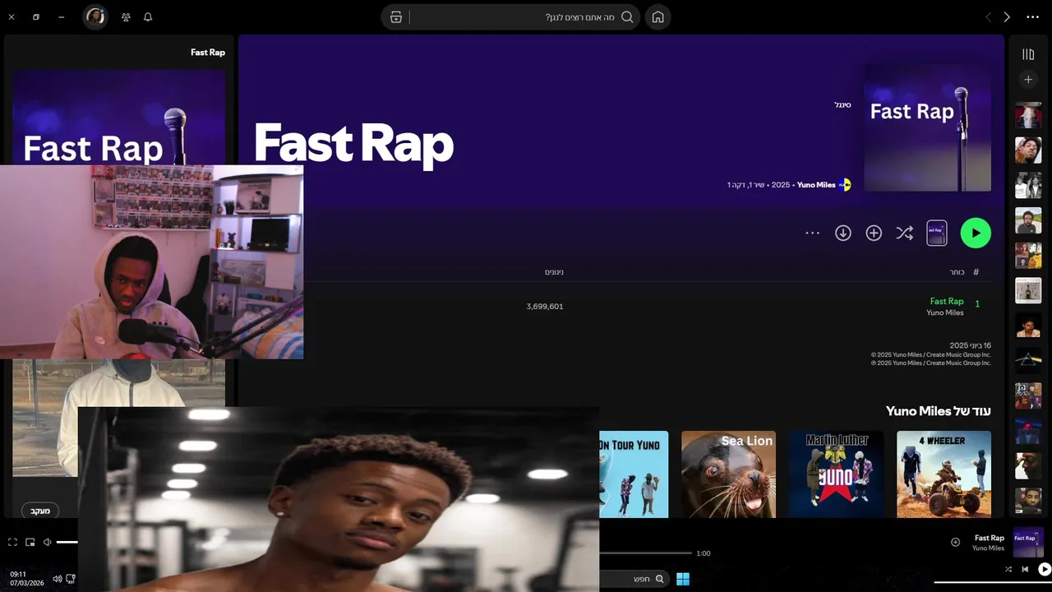Open the 'עוד של Yuno Miles' heading link
Viewport: 1052px width, 592px height.
pyautogui.click(x=939, y=411)
